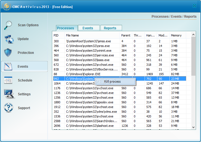Click the Thr... column header
This screenshot has height=142, width=201.
pos(138,35)
